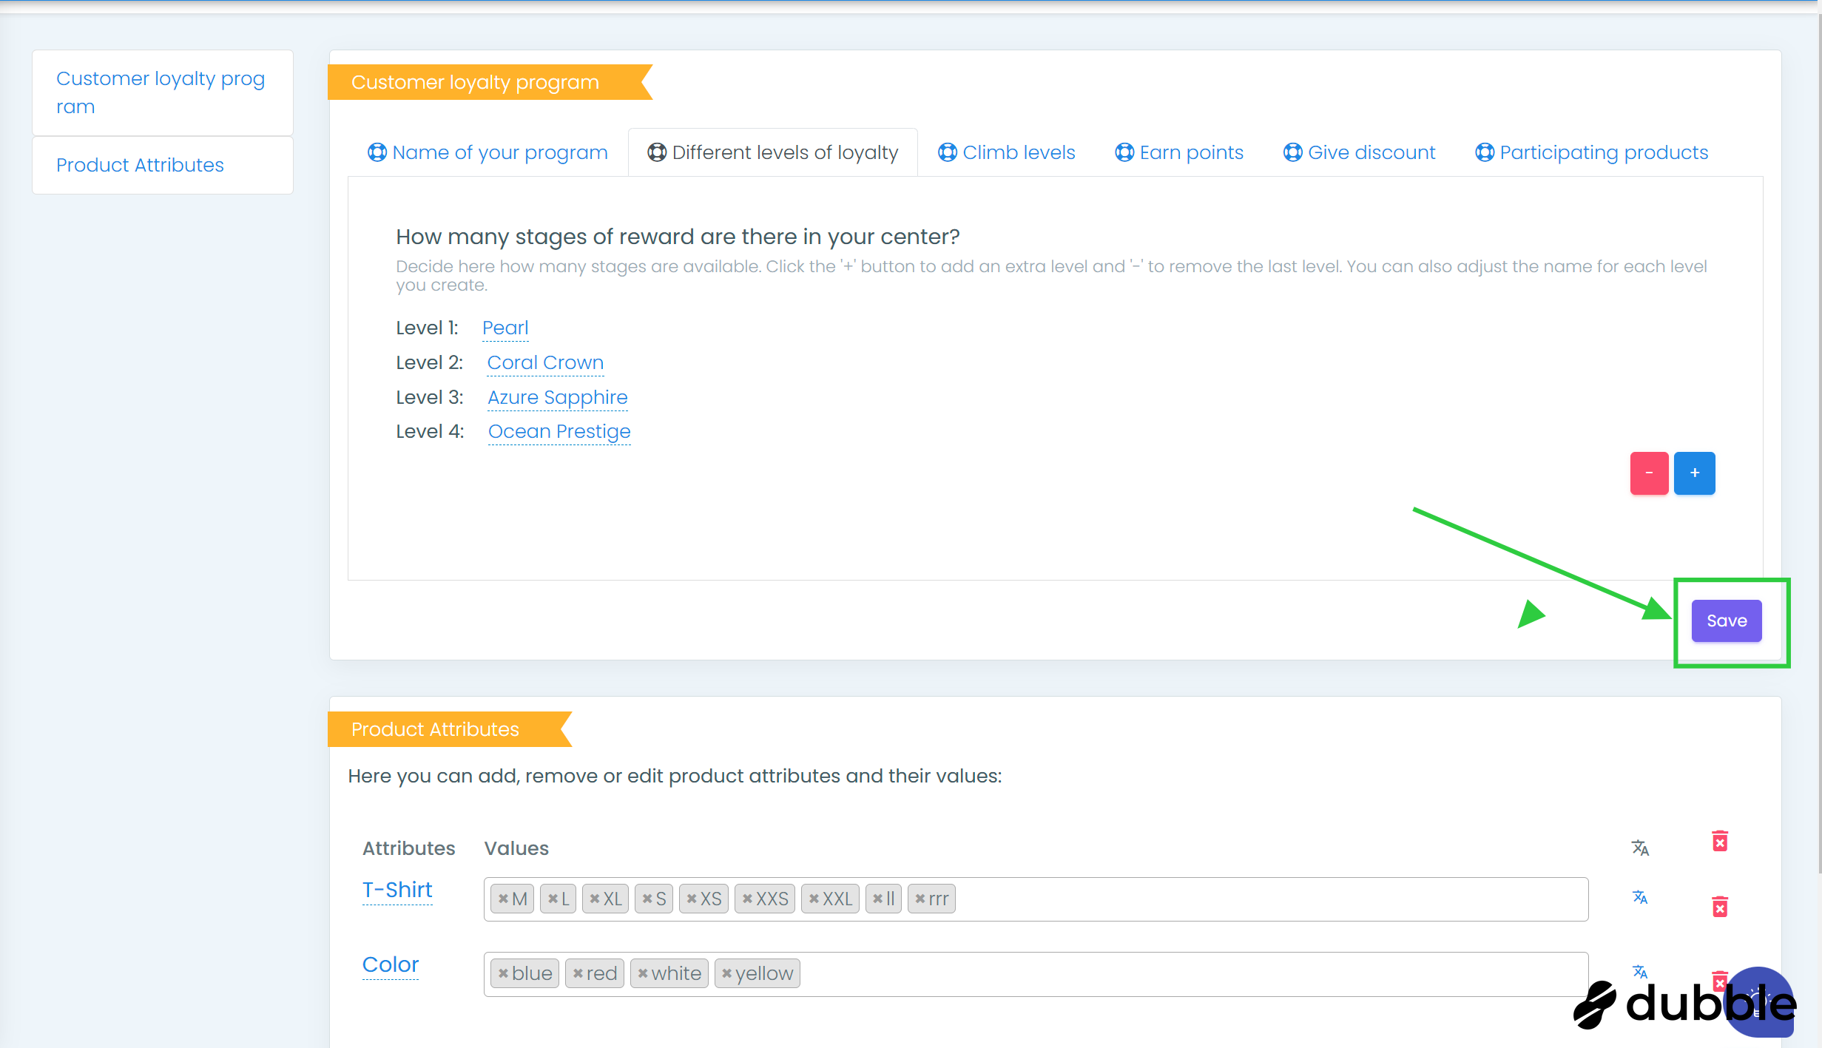
Task: Open the Climb levels tab
Action: 1007,152
